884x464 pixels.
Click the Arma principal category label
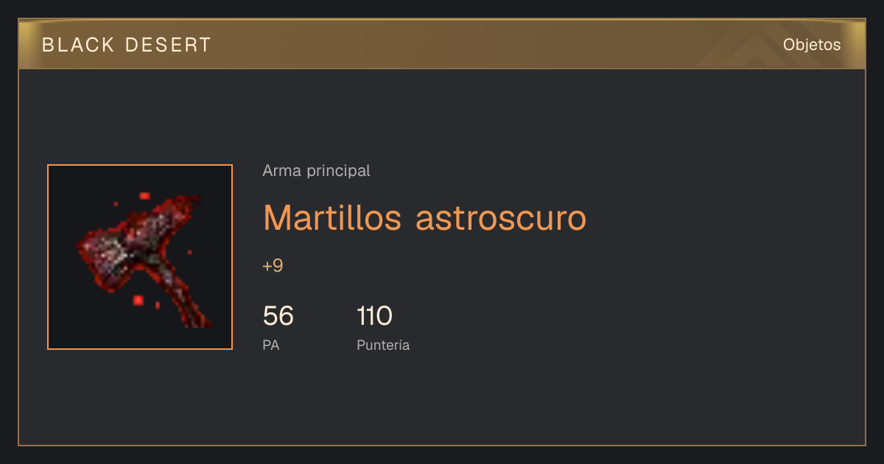pyautogui.click(x=316, y=171)
